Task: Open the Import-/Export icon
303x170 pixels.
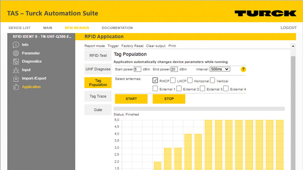Action: click(x=16, y=78)
